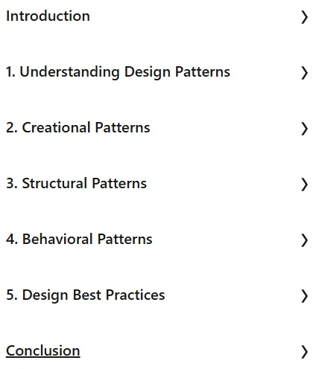Jump to the Behavioral Patterns heading

(87, 240)
